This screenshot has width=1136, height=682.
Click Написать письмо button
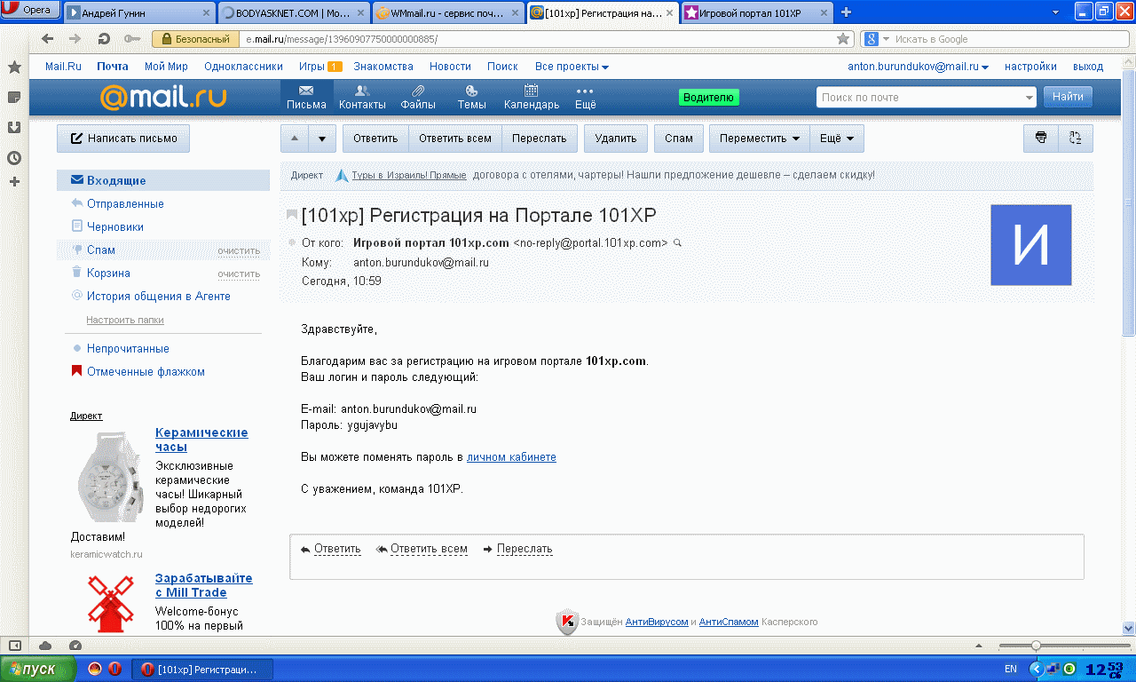[x=123, y=139]
